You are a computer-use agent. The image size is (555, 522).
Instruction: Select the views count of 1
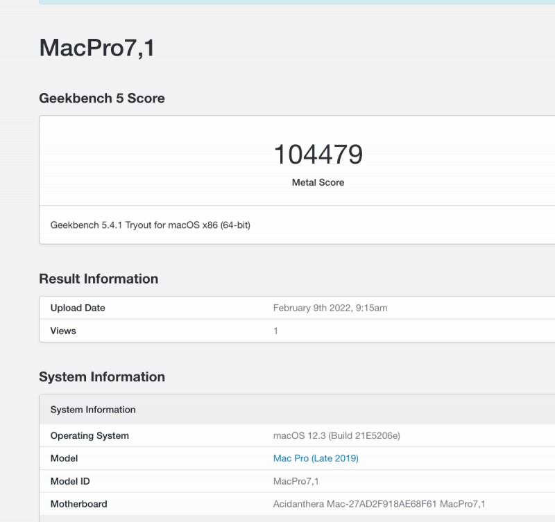(x=275, y=331)
